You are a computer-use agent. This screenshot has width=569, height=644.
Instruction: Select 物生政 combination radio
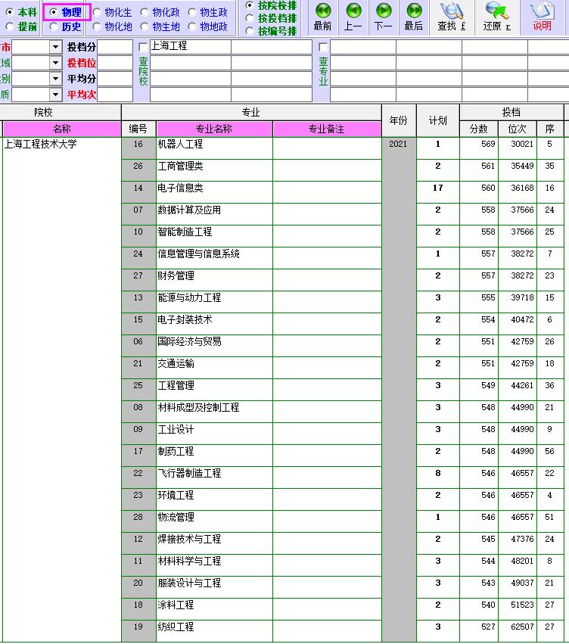coord(192,12)
